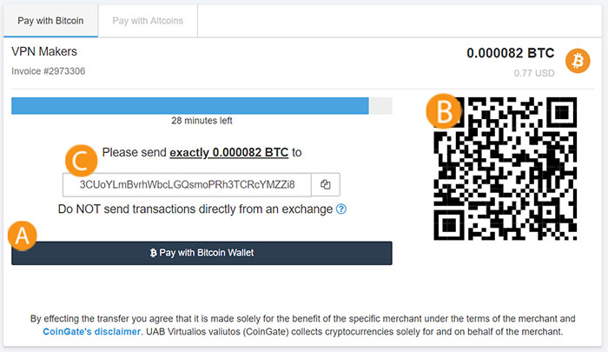The width and height of the screenshot is (608, 352).
Task: Click the underlined exactly 0.000082 BTC text
Action: click(228, 152)
